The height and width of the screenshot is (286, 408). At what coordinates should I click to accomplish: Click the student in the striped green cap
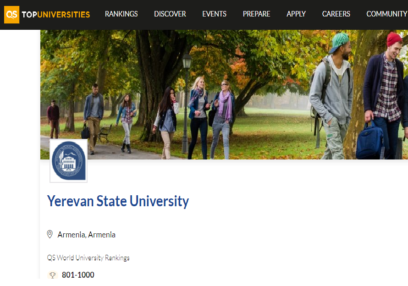click(331, 96)
